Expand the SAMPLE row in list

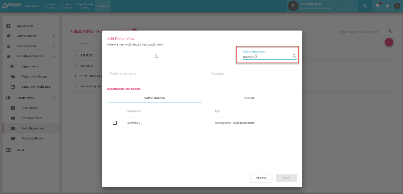tap(75, 56)
